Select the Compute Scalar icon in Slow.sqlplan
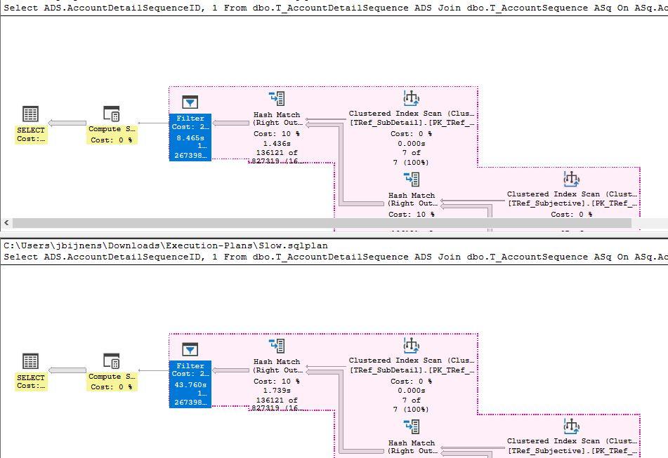 click(x=112, y=361)
